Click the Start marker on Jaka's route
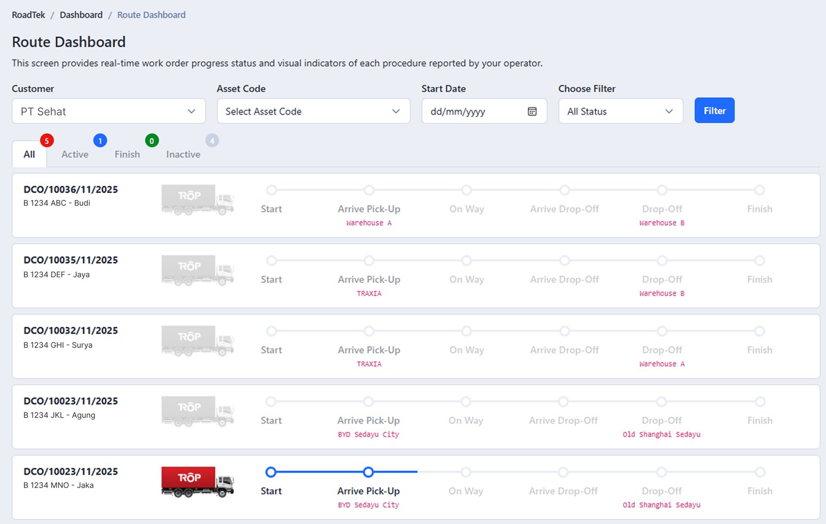Image resolution: width=826 pixels, height=524 pixels. coord(271,472)
